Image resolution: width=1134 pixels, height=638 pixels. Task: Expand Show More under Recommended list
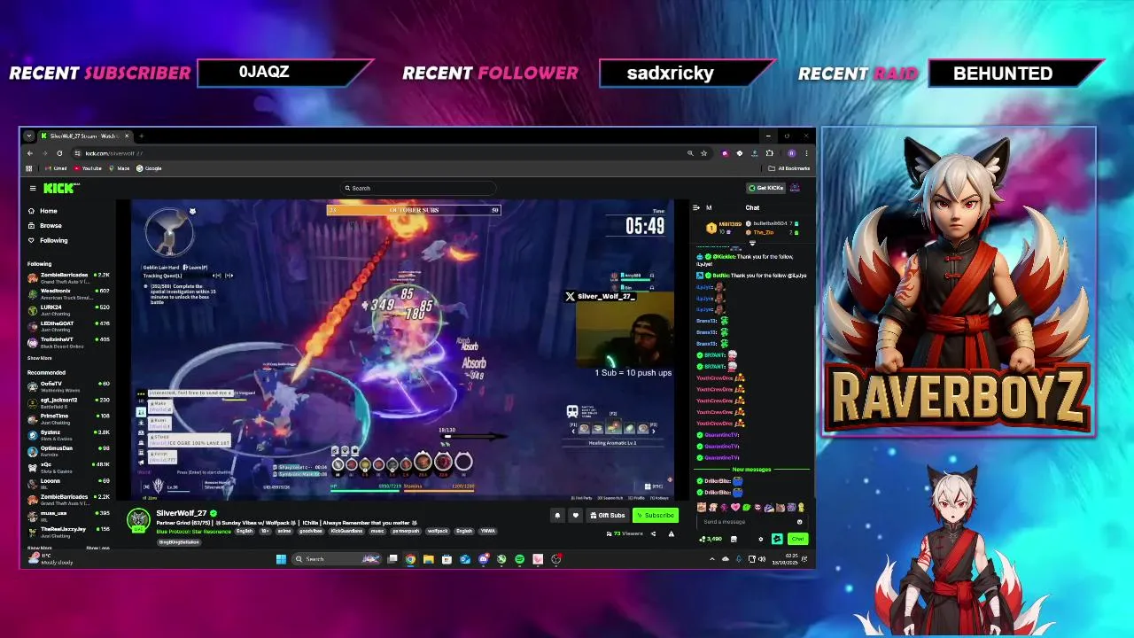point(39,548)
